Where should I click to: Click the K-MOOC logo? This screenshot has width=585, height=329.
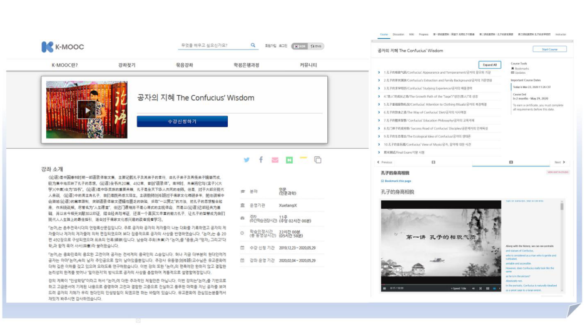click(63, 47)
